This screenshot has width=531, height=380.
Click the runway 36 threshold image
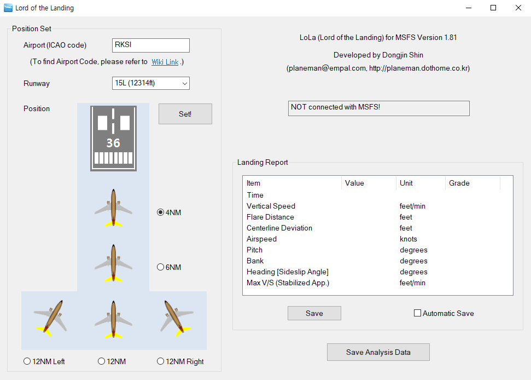click(x=113, y=139)
